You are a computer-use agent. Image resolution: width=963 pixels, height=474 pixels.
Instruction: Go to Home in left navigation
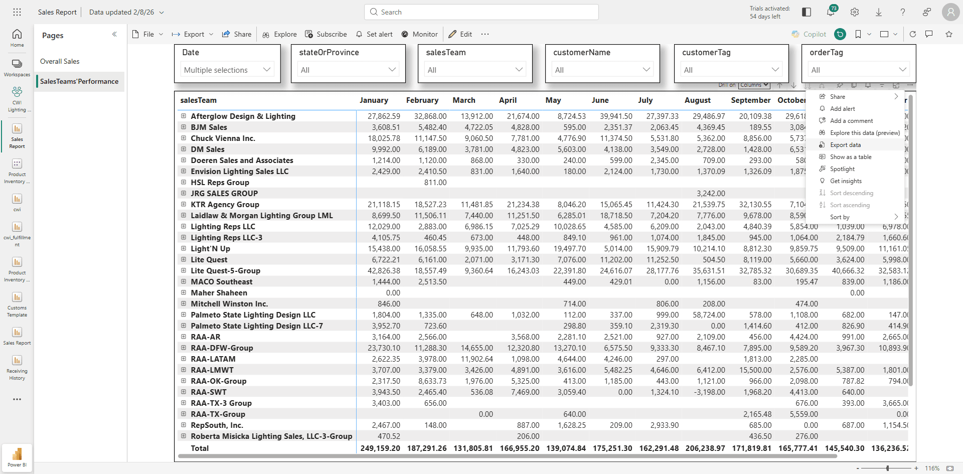[x=17, y=38]
